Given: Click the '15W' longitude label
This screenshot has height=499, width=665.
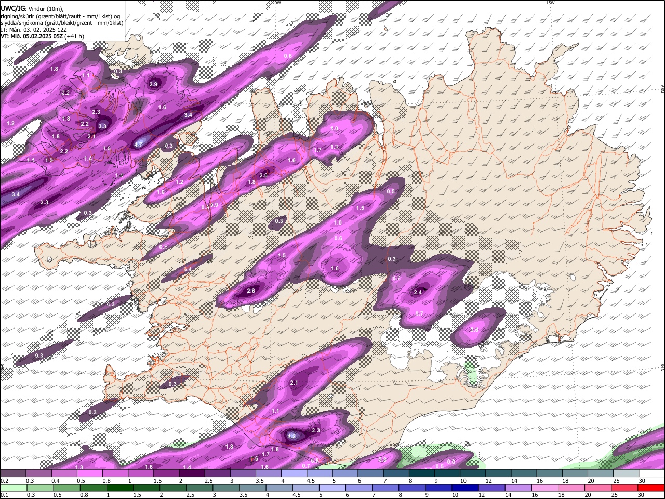Looking at the screenshot, I should pyautogui.click(x=550, y=3).
